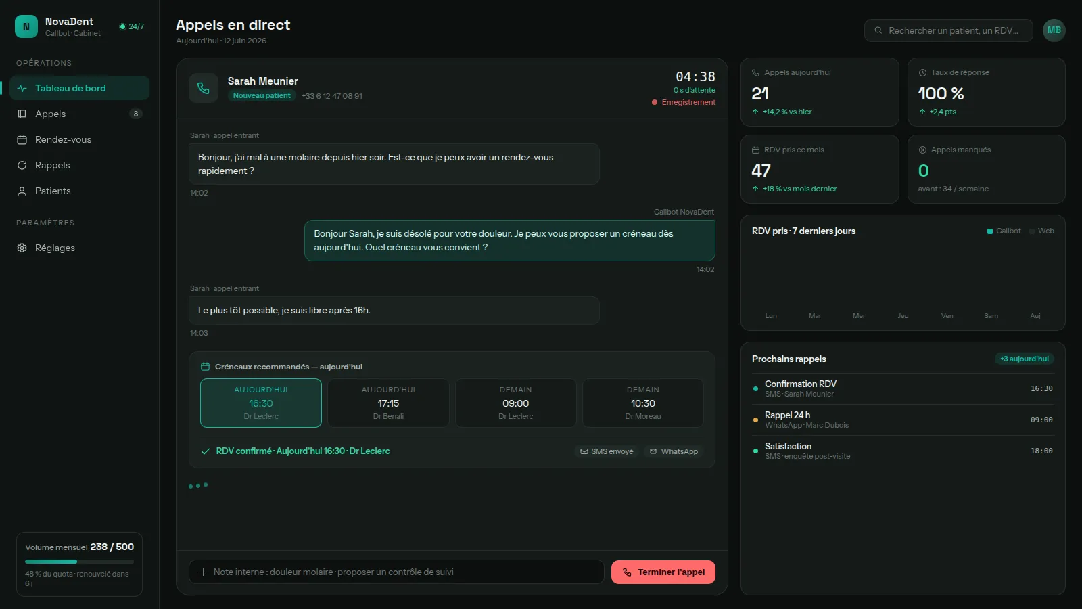Select the Aujourd'hui 17:15 Dr Benali slot
Image resolution: width=1082 pixels, height=609 pixels.
click(x=388, y=403)
